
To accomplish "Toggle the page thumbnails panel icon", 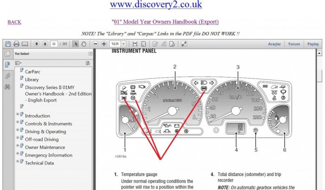I will click(7, 53).
